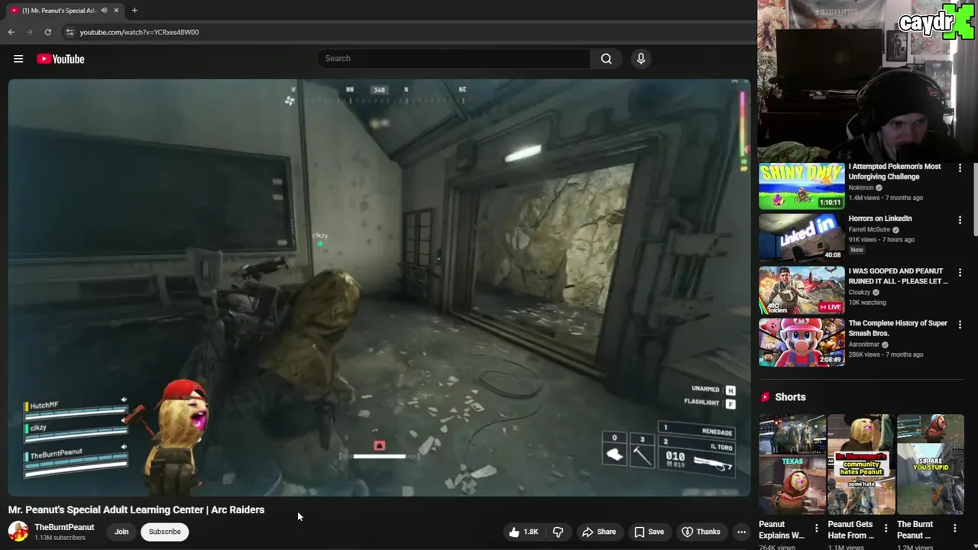Open options for Super Smash Bros video
The height and width of the screenshot is (550, 978).
[960, 325]
